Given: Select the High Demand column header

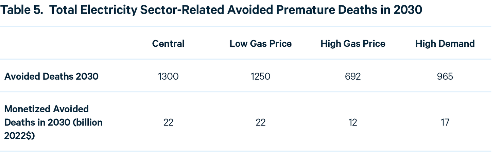Looking at the screenshot, I should click(445, 44).
